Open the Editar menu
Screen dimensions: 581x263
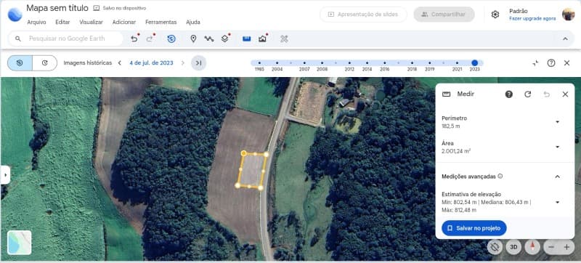[62, 23]
